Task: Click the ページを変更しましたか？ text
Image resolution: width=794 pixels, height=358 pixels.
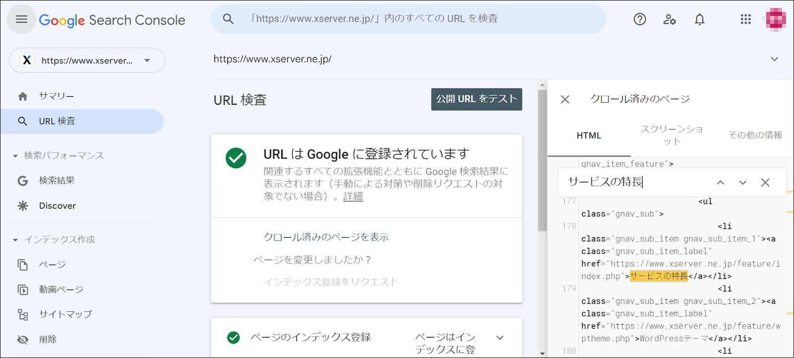Action: [x=312, y=260]
